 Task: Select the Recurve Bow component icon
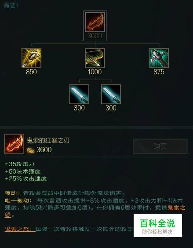click(x=95, y=58)
